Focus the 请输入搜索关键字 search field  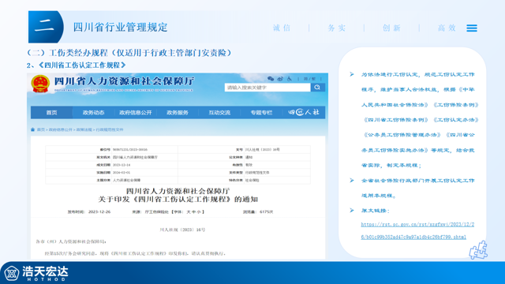(267, 88)
